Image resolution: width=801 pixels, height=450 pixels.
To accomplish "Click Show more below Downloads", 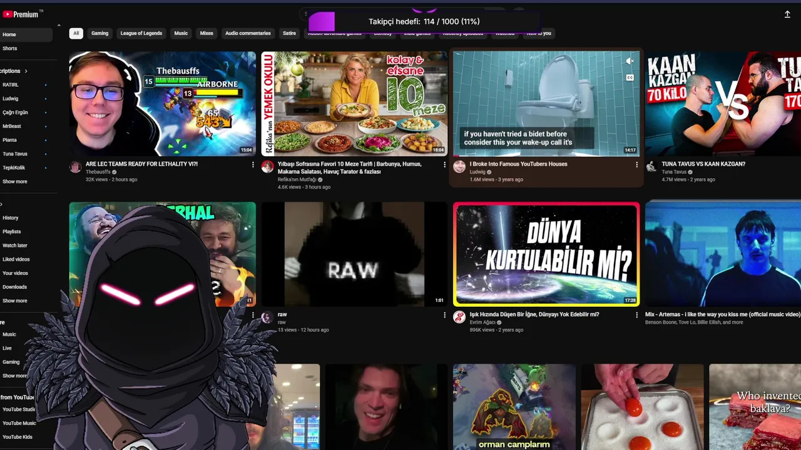I will pyautogui.click(x=15, y=301).
